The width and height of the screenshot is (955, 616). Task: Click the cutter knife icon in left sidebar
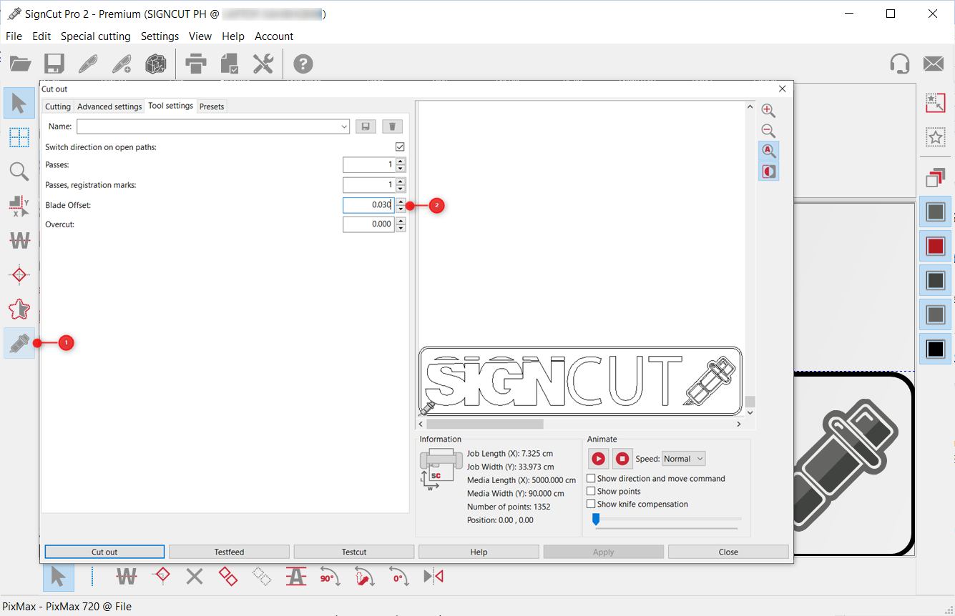[x=19, y=343]
